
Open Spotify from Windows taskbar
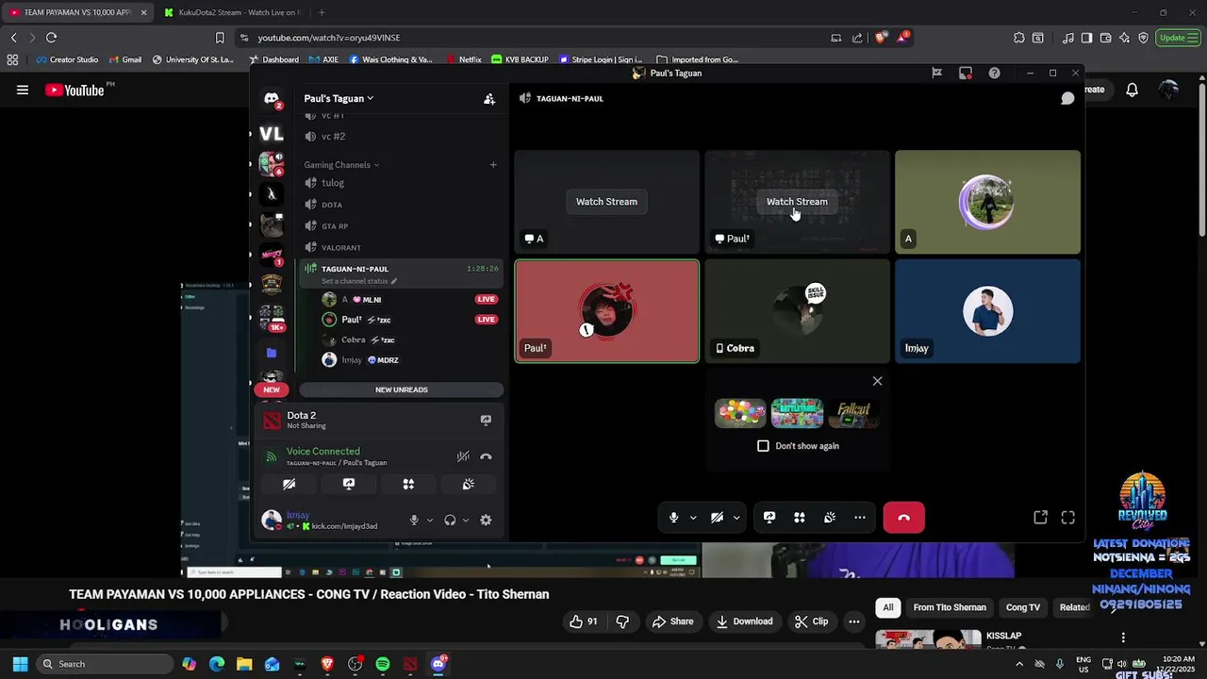[382, 664]
